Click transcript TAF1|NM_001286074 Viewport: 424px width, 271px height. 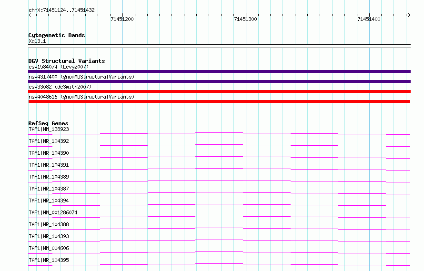[53, 212]
